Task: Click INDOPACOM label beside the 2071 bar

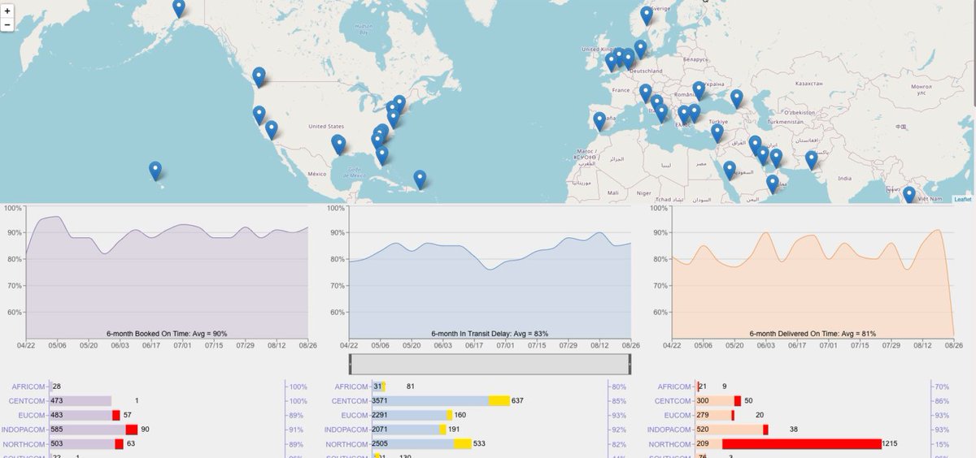Action: pyautogui.click(x=347, y=430)
